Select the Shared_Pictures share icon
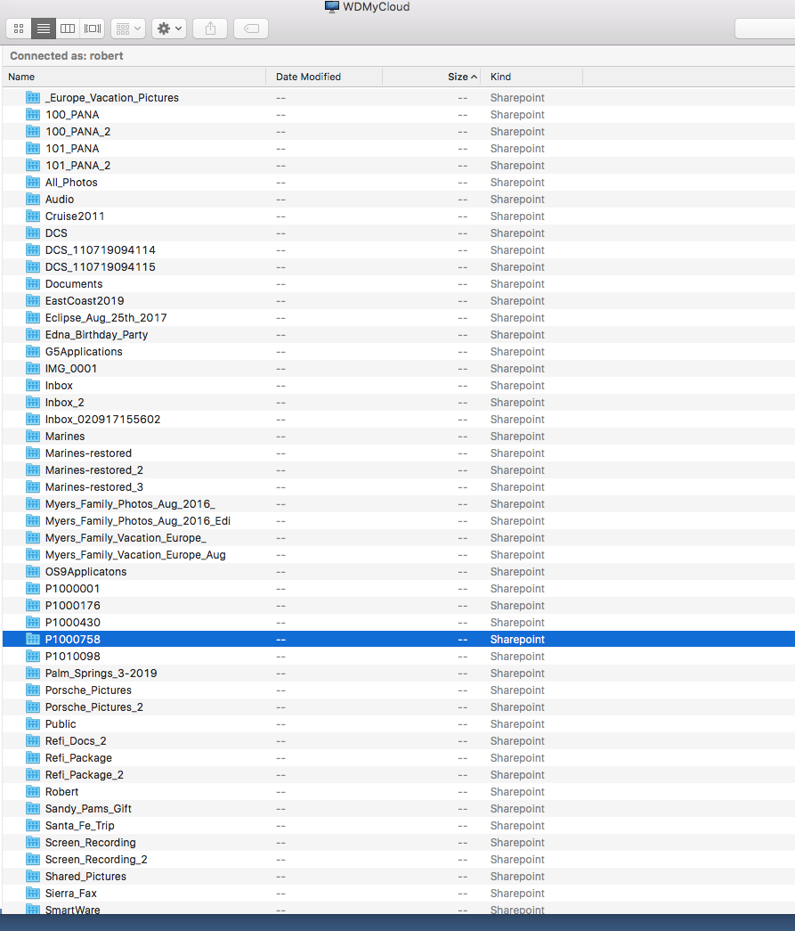Image resolution: width=795 pixels, height=931 pixels. (33, 876)
